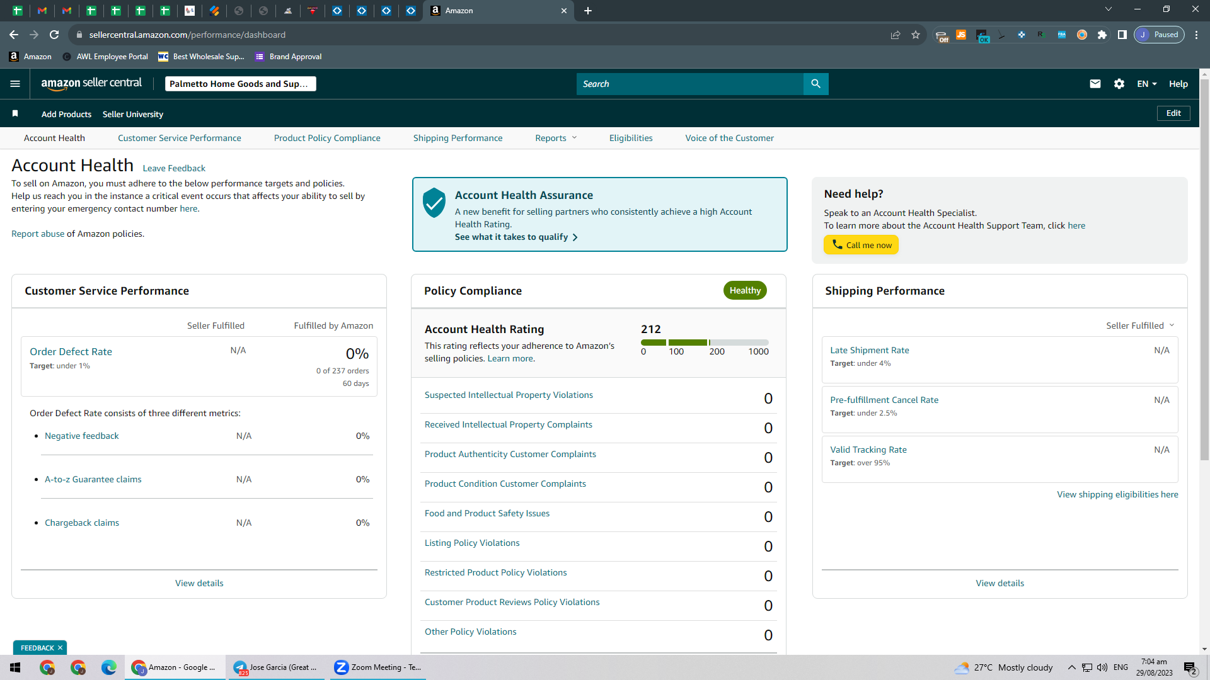This screenshot has width=1210, height=680.
Task: Click the Leave Feedback link
Action: tap(174, 168)
